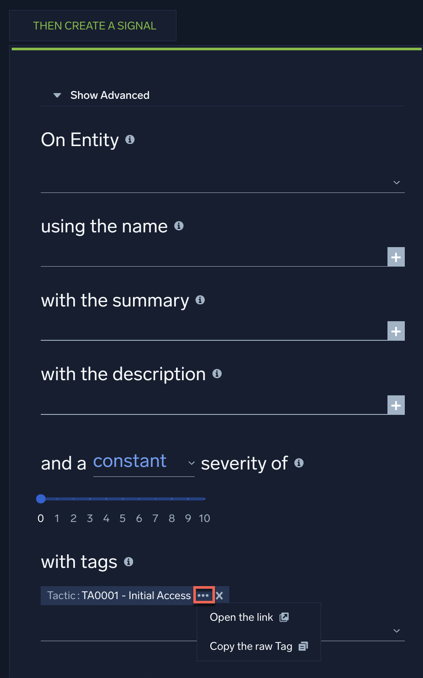
Task: Open the tags selection dropdown
Action: [396, 631]
